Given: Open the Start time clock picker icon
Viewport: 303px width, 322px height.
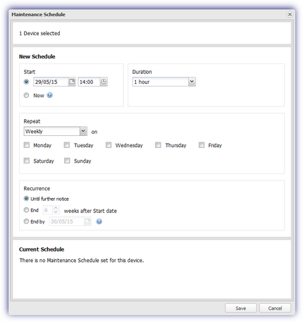Looking at the screenshot, I should coord(104,82).
